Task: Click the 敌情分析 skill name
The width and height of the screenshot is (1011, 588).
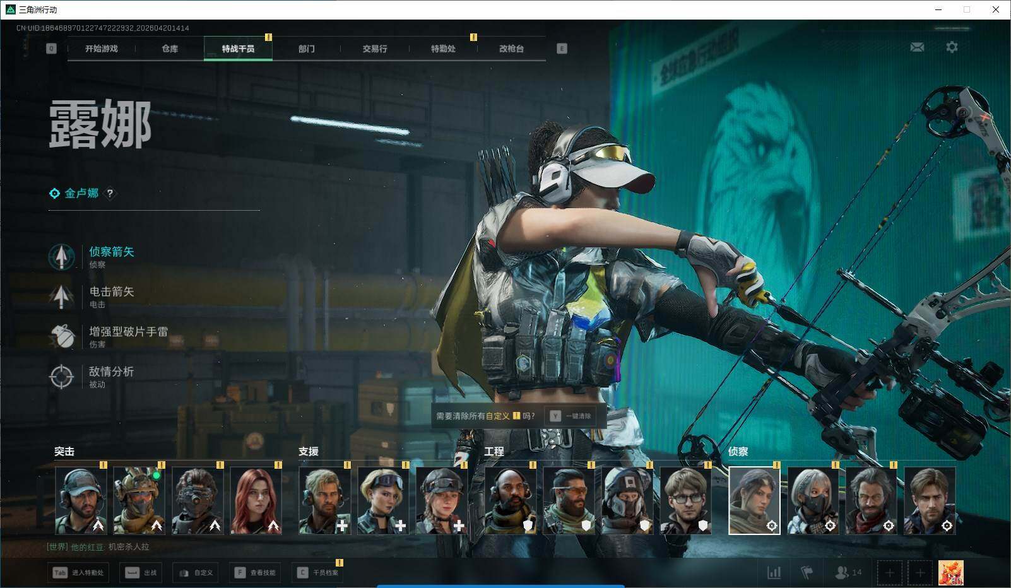Action: coord(112,372)
